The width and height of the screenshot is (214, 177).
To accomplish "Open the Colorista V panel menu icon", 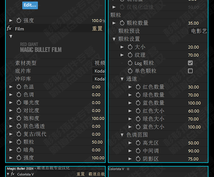I will pos(128,169).
